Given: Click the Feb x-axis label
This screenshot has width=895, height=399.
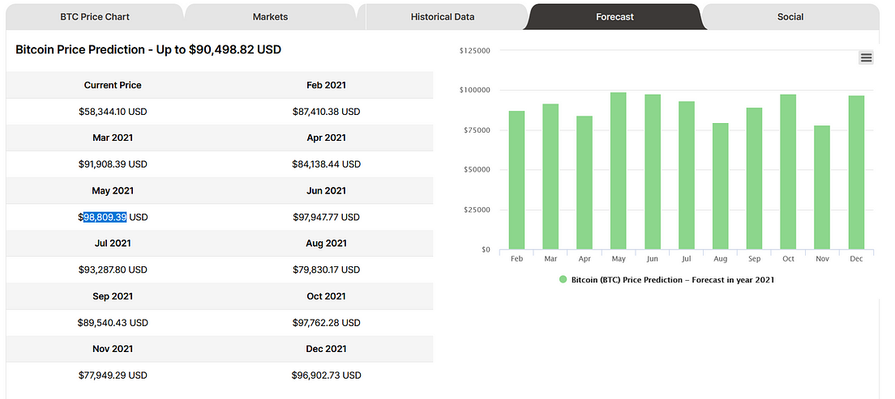Looking at the screenshot, I should (x=516, y=259).
